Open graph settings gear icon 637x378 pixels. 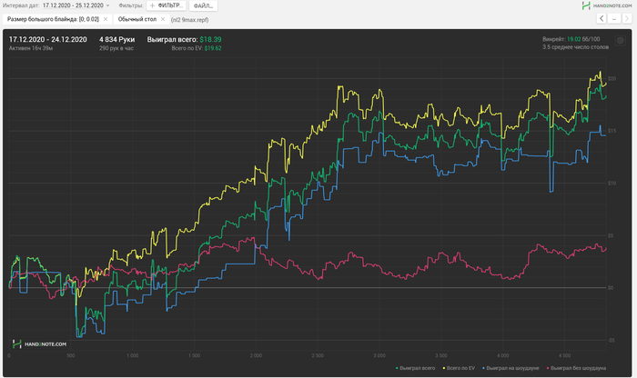coord(621,41)
